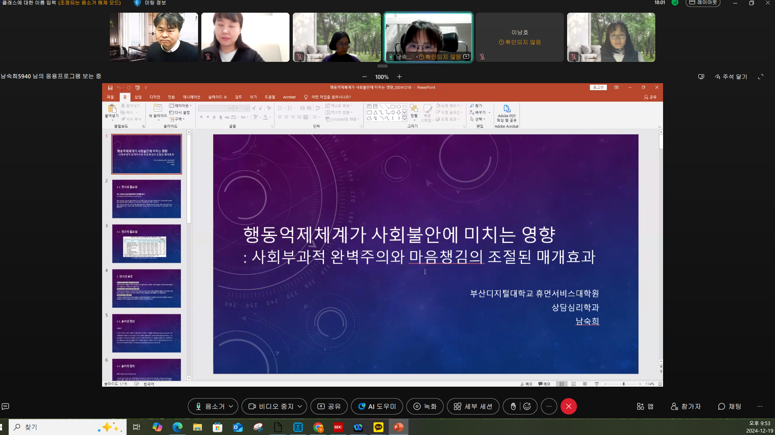The height and width of the screenshot is (435, 775).
Task: Click the Zoom raise hand icon
Action: [x=513, y=406]
